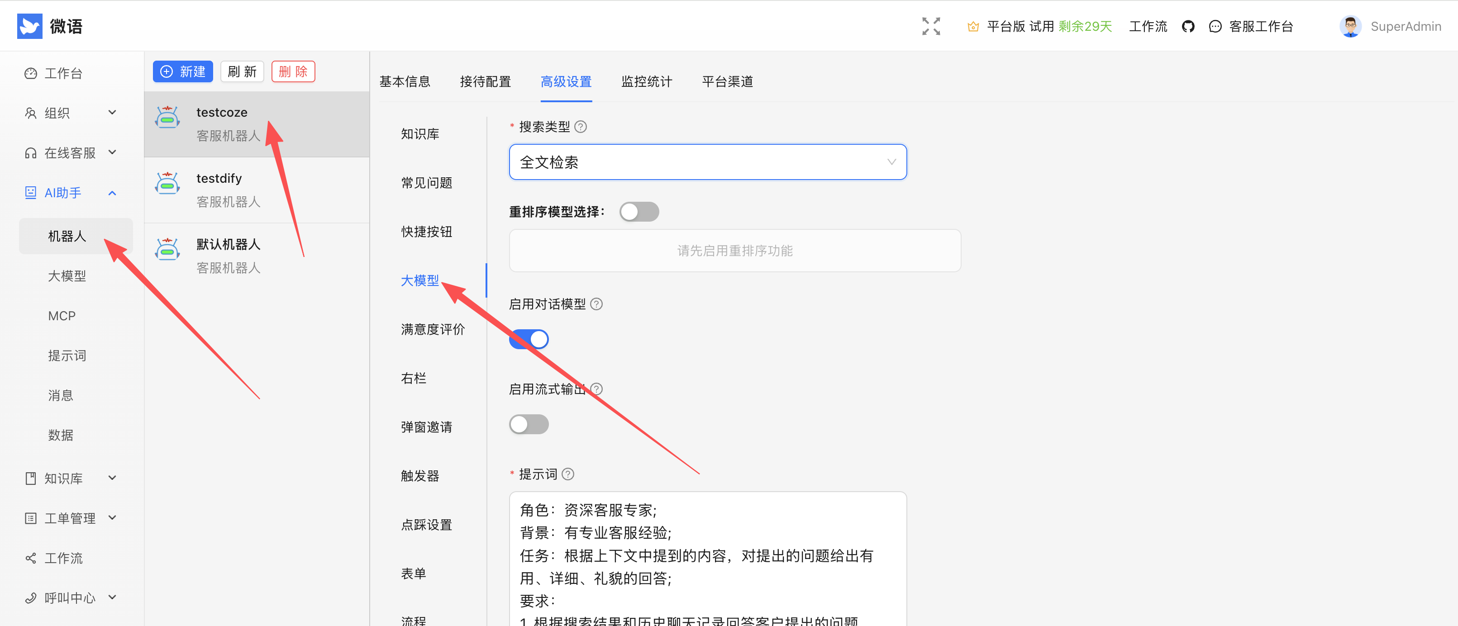Image resolution: width=1458 pixels, height=626 pixels.
Task: Click help icon beside 启用对话模型
Action: [x=596, y=304]
